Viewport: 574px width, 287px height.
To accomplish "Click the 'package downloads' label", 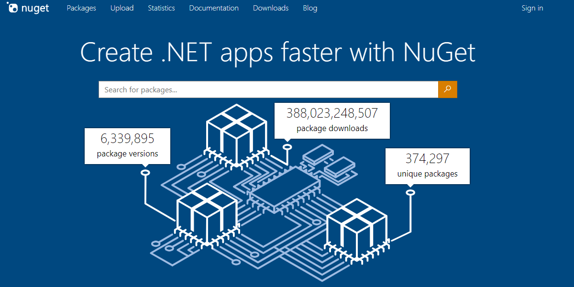I will click(332, 128).
